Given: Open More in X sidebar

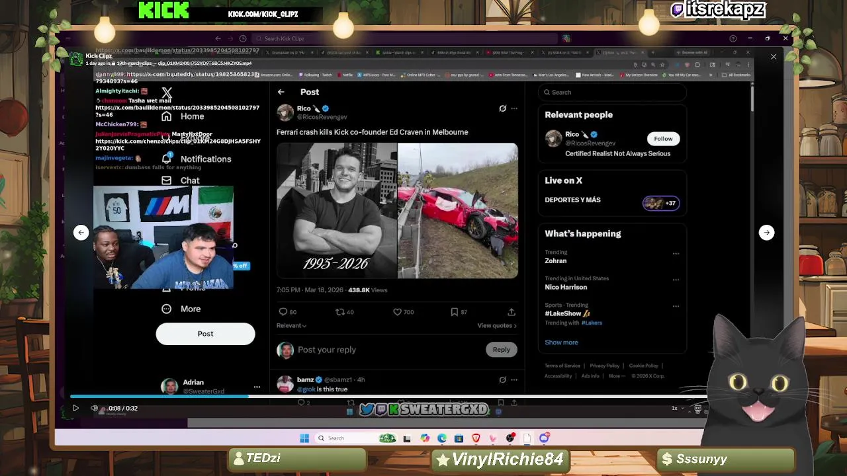Looking at the screenshot, I should (181, 309).
